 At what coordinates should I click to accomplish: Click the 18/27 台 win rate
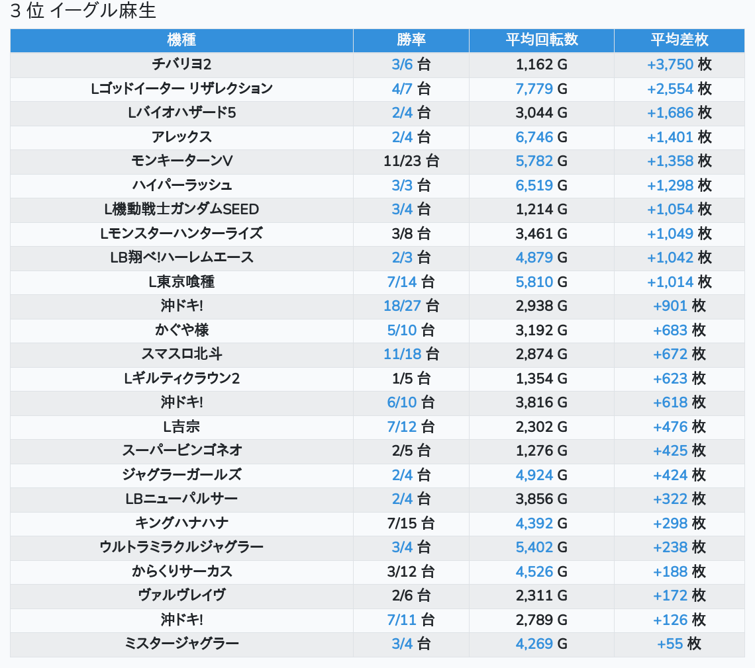(x=411, y=306)
